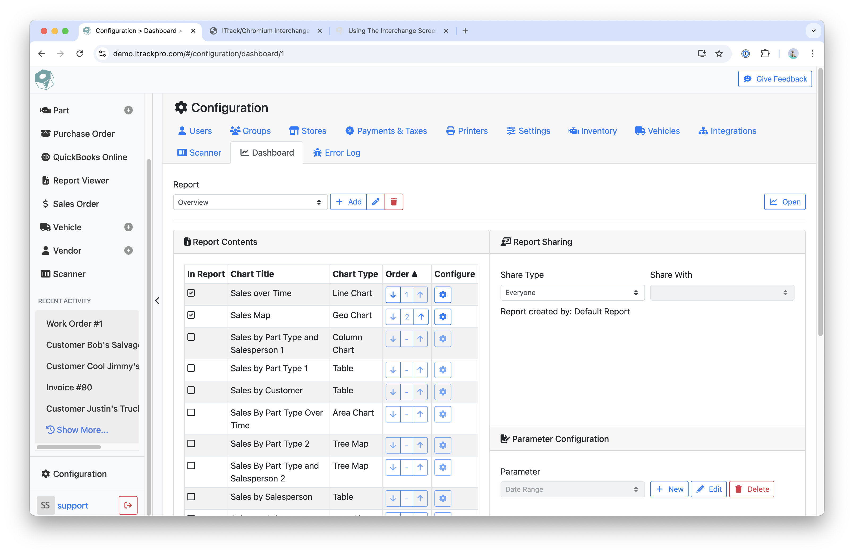Move Sales Map up in order
The image size is (854, 555).
click(x=421, y=317)
